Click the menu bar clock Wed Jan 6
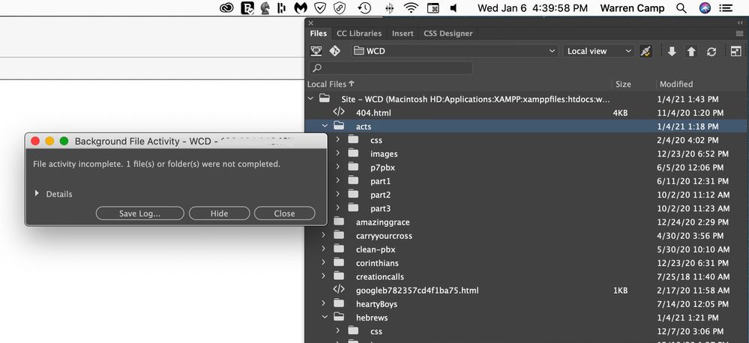This screenshot has height=343, width=749. click(533, 8)
